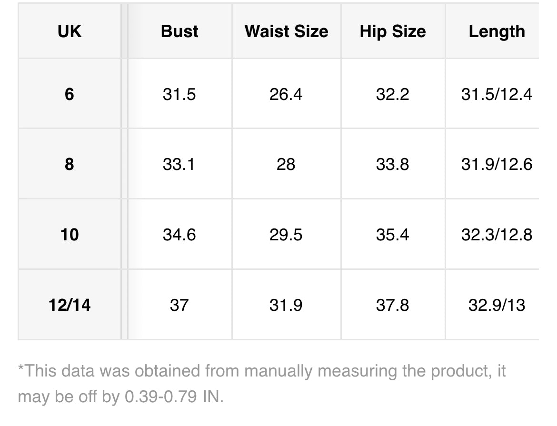Select length value 32.3/12.8

tap(497, 235)
